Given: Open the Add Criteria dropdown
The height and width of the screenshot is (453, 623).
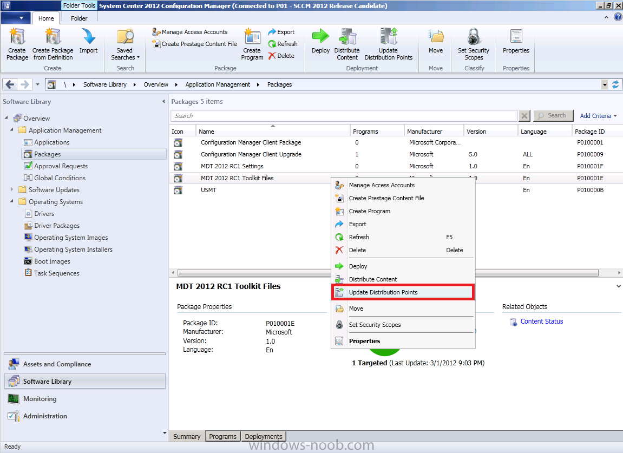Looking at the screenshot, I should 598,116.
